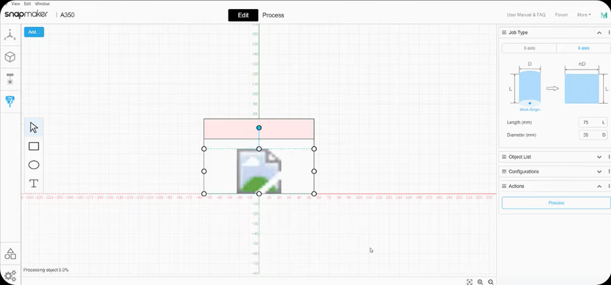Switch job type to 3-axis

coord(529,48)
